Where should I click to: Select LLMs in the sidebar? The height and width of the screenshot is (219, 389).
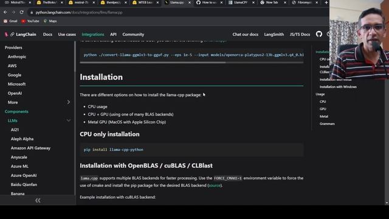[x=12, y=120]
